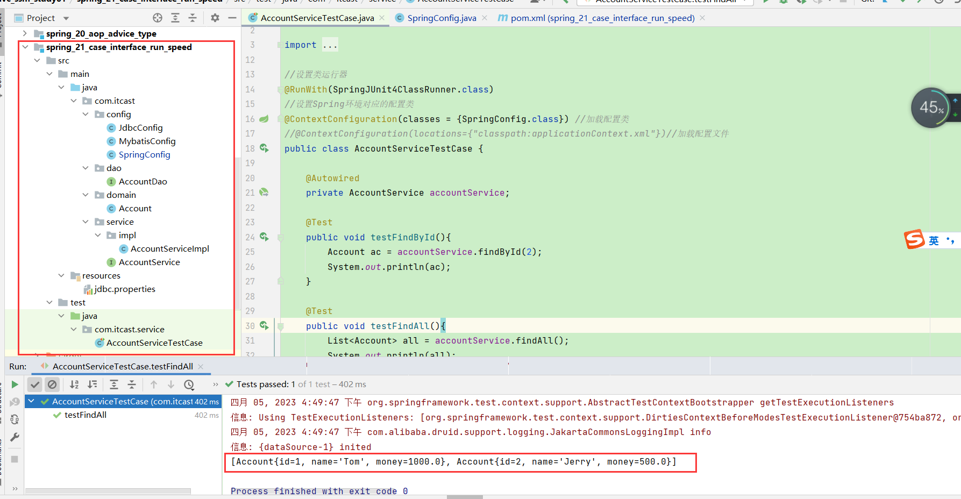Sort test results by duration
The height and width of the screenshot is (499, 961).
[x=92, y=384]
